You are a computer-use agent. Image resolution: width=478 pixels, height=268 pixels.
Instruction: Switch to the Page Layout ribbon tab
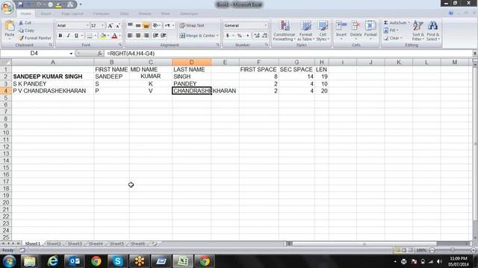[x=72, y=13]
